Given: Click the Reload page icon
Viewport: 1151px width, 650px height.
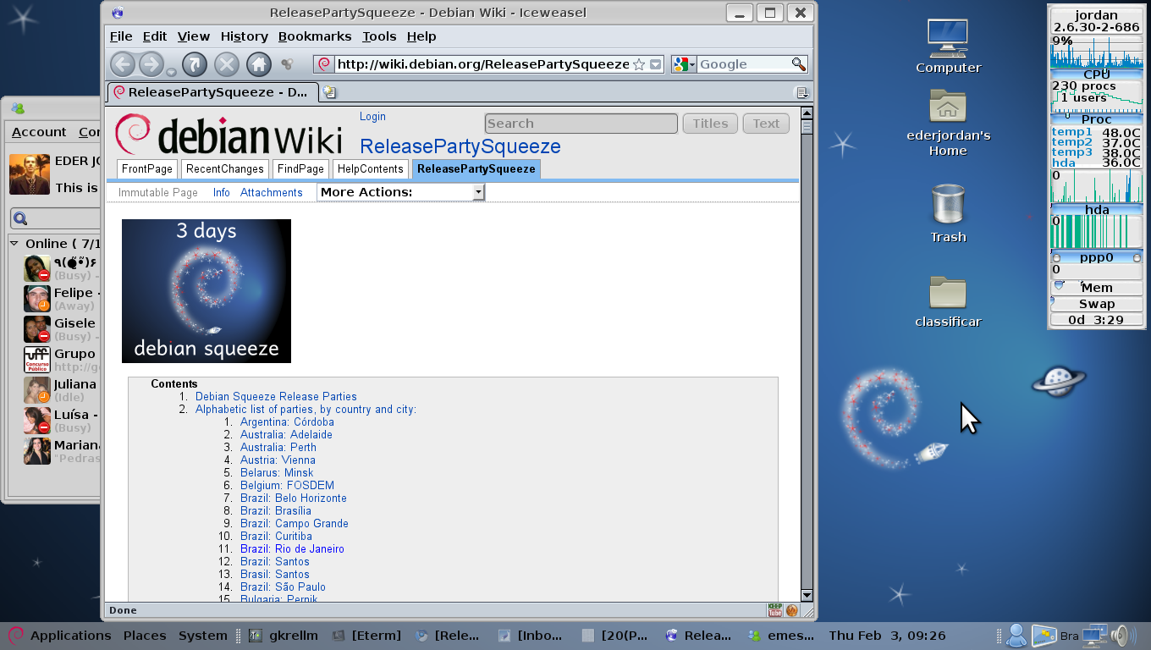Looking at the screenshot, I should [195, 64].
